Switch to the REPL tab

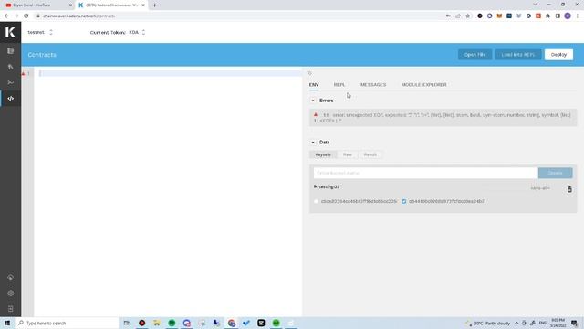(339, 85)
